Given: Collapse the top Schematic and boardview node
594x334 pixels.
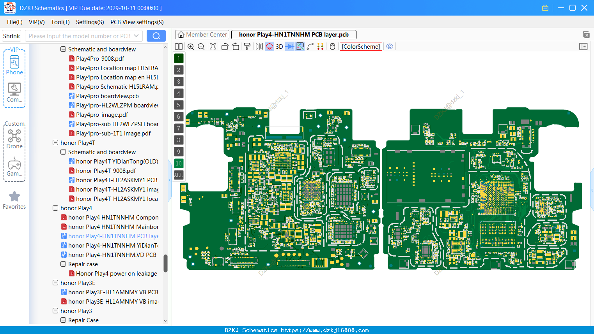Looking at the screenshot, I should click(63, 49).
